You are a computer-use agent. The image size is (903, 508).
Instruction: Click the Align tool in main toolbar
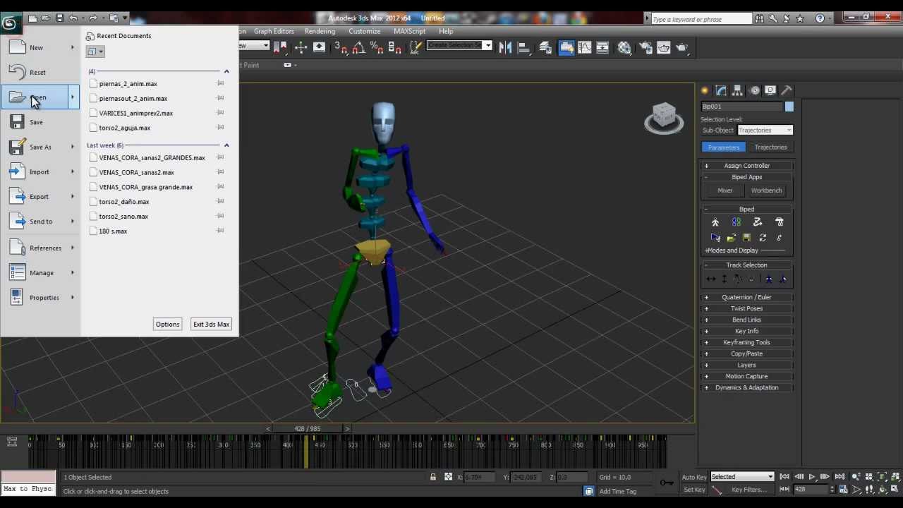click(x=524, y=47)
